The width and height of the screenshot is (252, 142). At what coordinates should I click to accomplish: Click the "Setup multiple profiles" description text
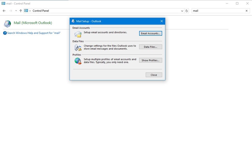pos(110,61)
